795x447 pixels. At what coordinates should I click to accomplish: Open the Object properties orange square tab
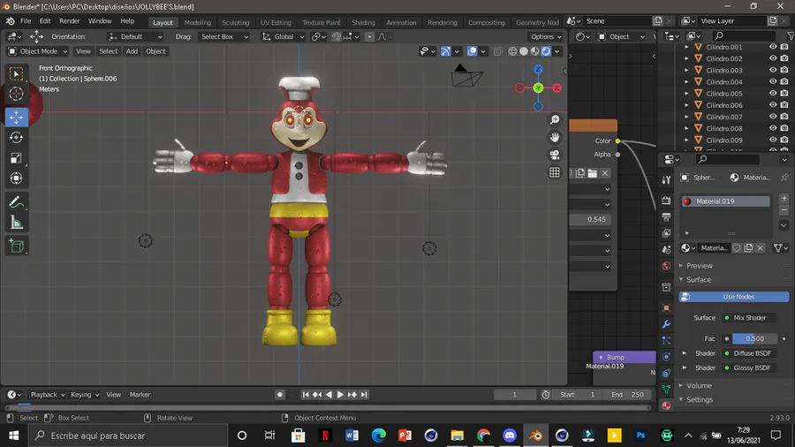(667, 308)
